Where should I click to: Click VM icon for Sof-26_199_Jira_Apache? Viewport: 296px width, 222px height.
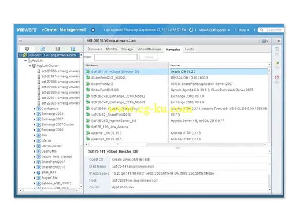tap(88, 127)
